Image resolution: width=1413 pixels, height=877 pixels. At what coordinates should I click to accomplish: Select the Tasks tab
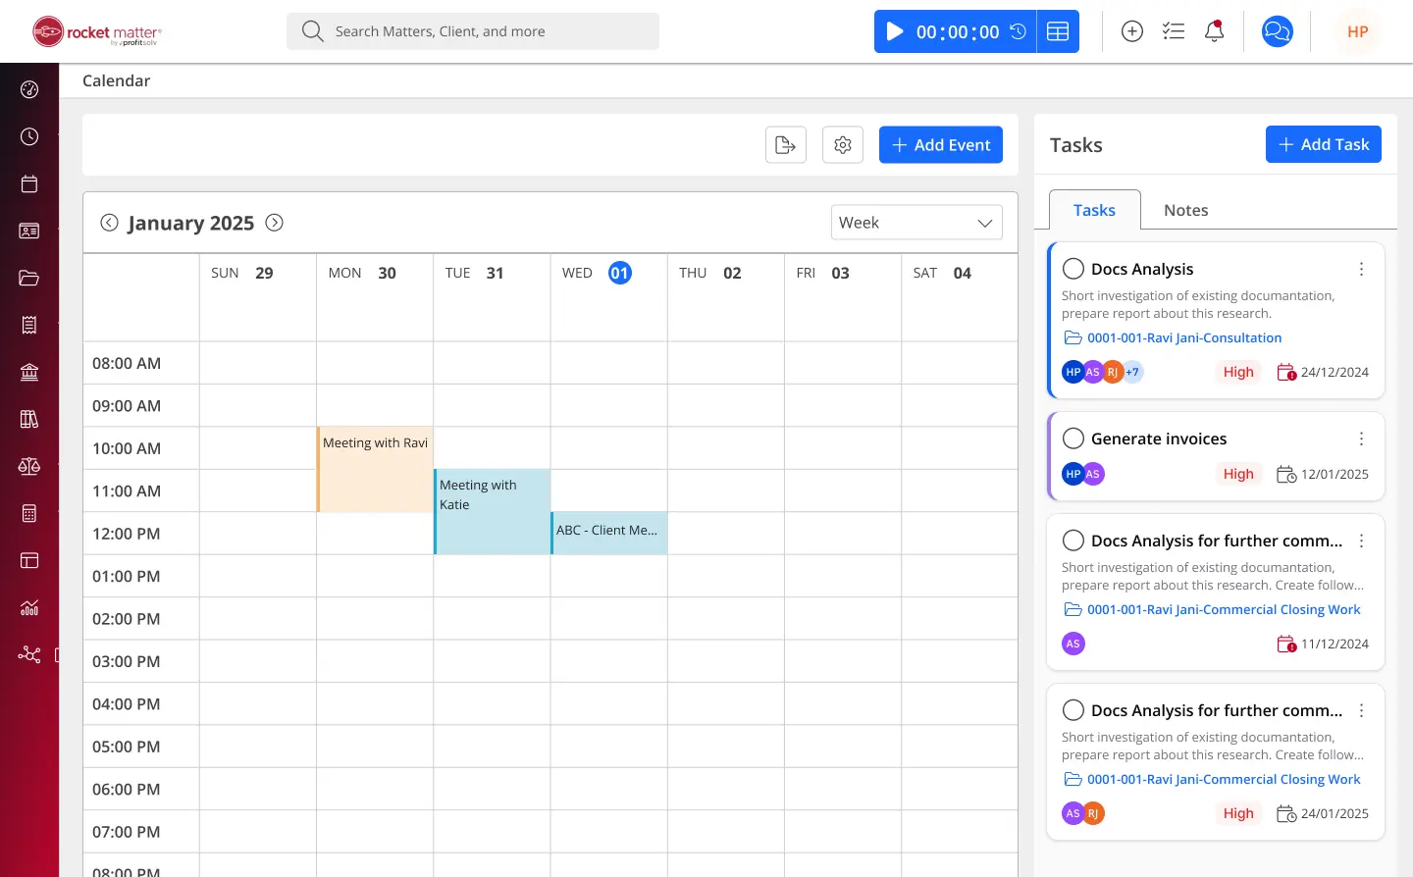click(x=1094, y=210)
